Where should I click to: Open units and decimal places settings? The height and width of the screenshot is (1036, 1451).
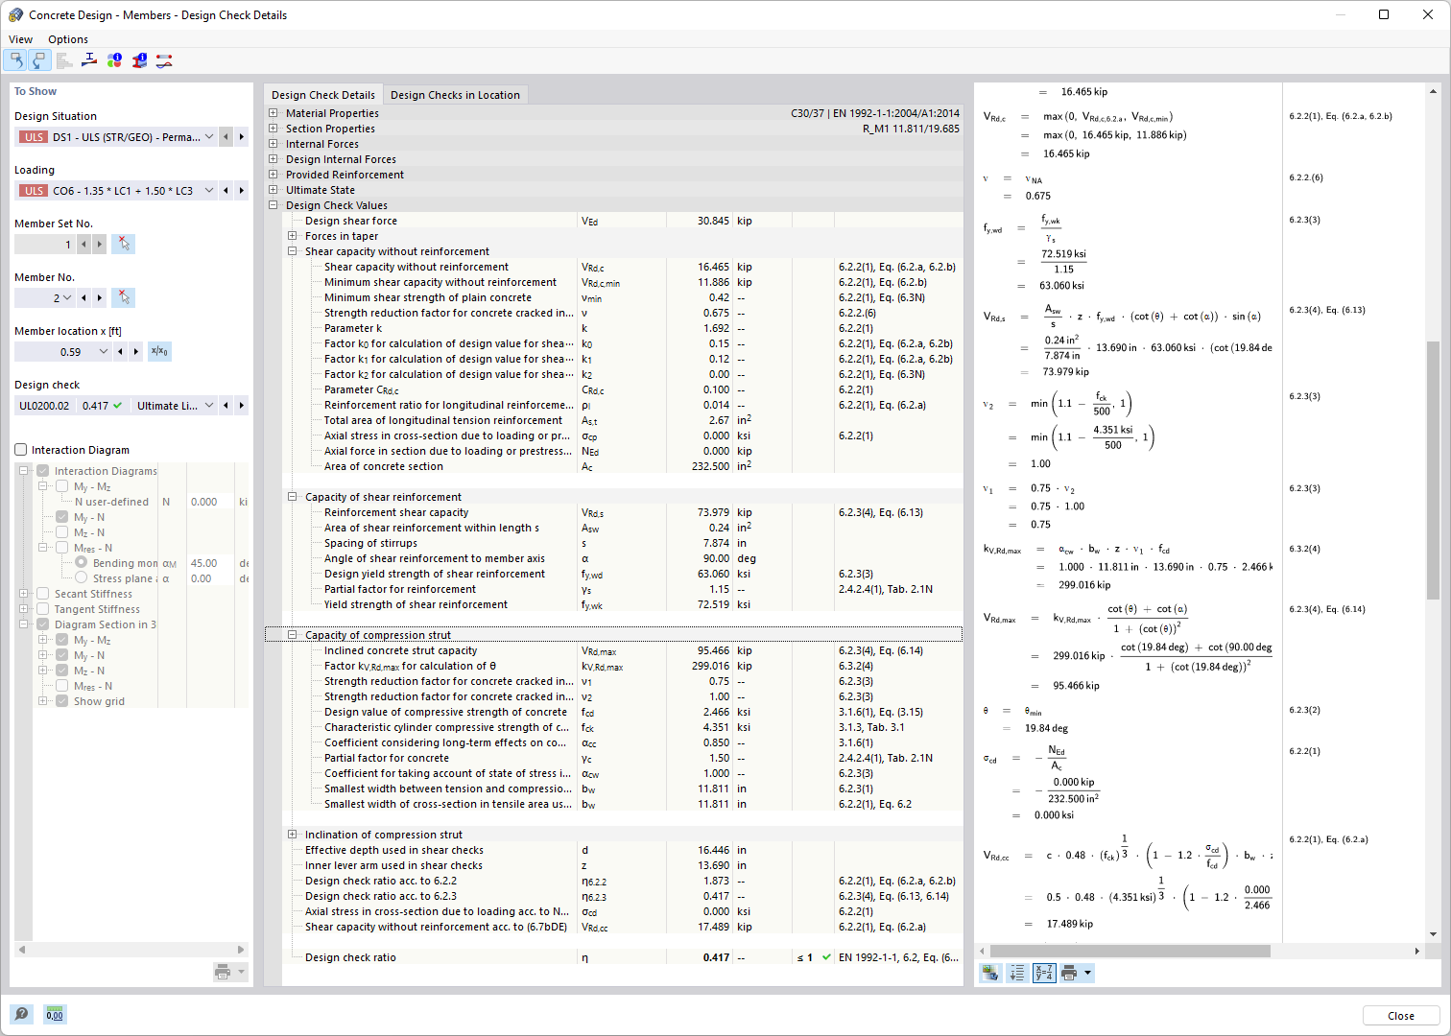click(x=55, y=1014)
